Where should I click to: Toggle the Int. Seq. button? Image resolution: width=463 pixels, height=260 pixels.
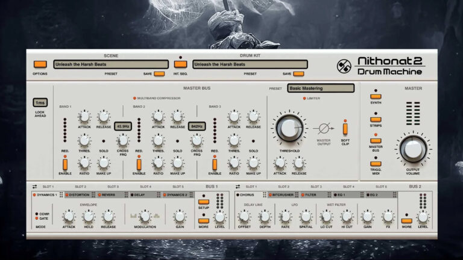(x=180, y=64)
